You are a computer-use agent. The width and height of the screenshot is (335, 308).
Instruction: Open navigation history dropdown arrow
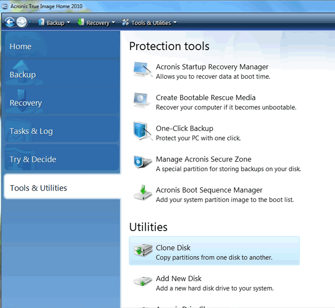click(x=30, y=22)
